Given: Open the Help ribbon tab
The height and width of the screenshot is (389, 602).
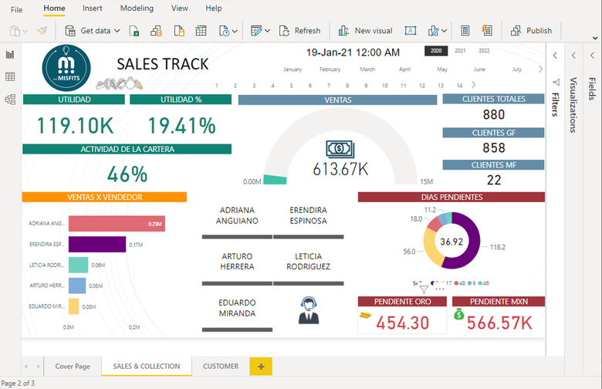Looking at the screenshot, I should point(214,8).
